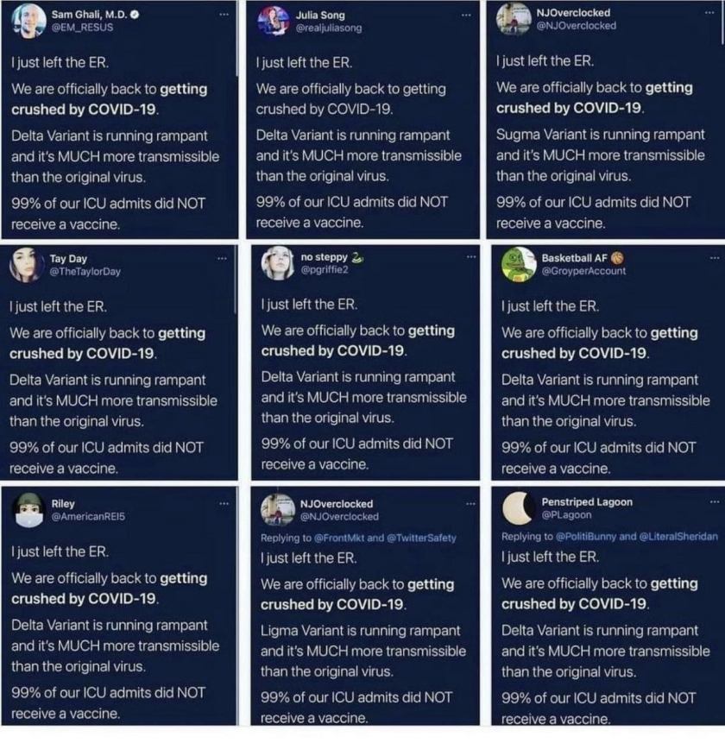This screenshot has height=743, width=725.
Task: Open more options on Sam Ghali's tweet
Action: click(x=224, y=15)
